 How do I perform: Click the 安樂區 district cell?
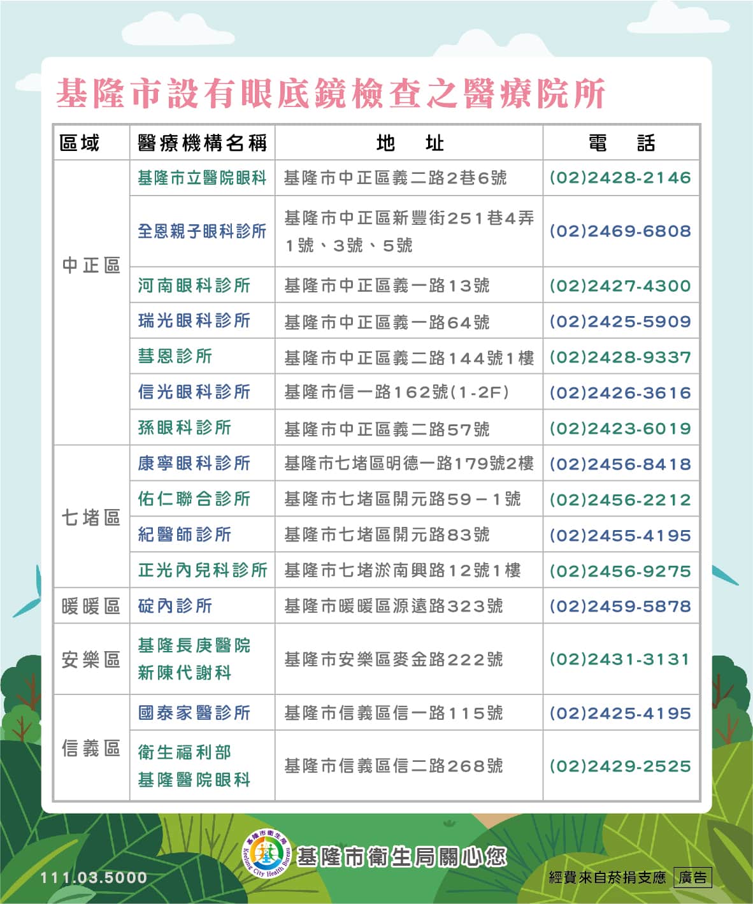(91, 659)
